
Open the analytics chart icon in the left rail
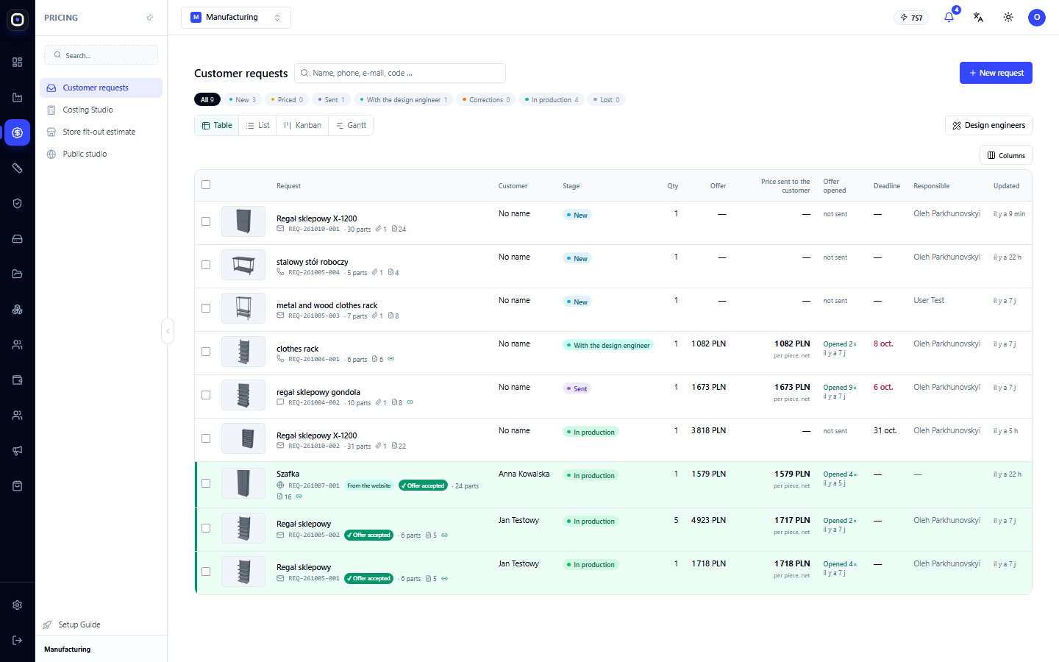click(x=17, y=98)
